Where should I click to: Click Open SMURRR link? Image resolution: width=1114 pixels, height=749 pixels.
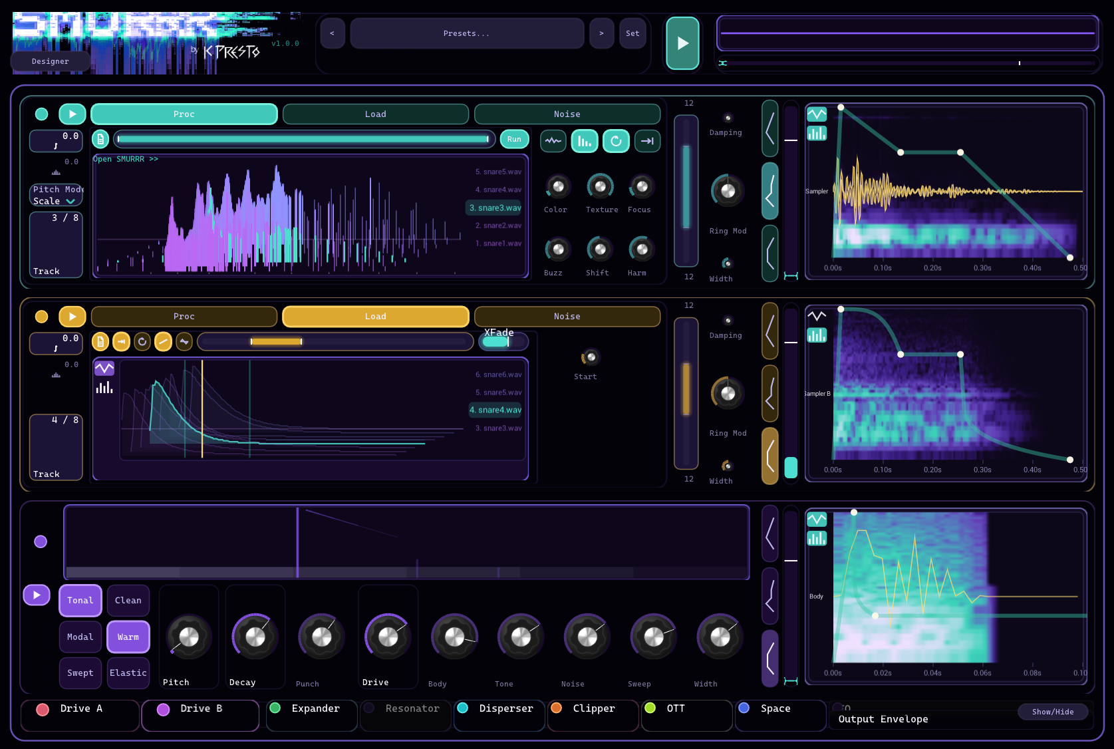(x=126, y=159)
